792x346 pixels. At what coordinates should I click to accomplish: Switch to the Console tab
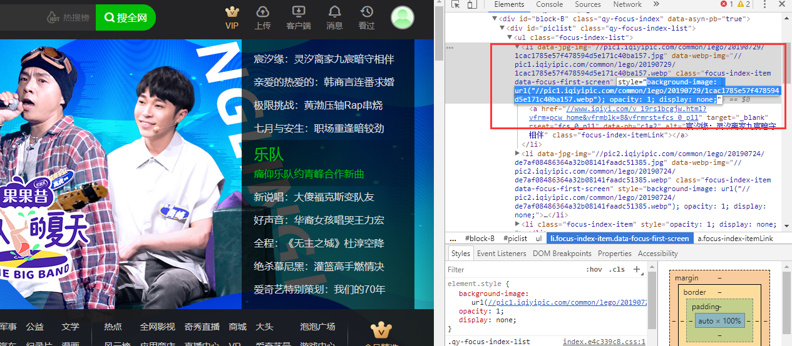tap(549, 4)
